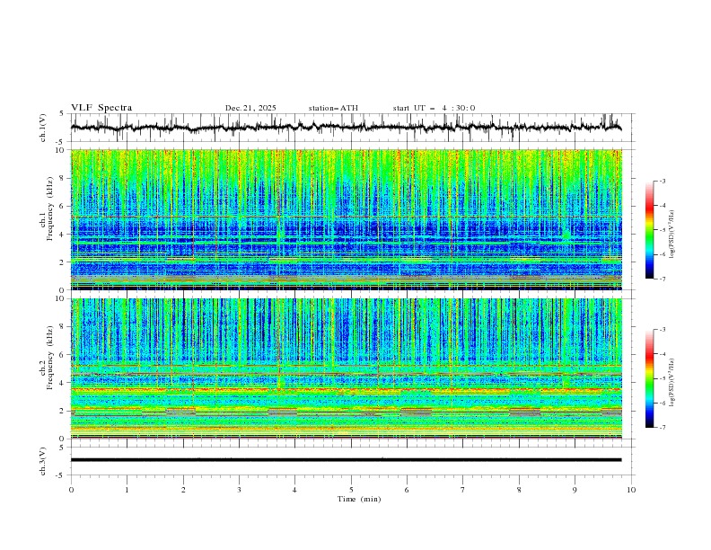The image size is (711, 550).
Task: Select the "Dec. 21, 2025" date text
Action: pos(250,108)
